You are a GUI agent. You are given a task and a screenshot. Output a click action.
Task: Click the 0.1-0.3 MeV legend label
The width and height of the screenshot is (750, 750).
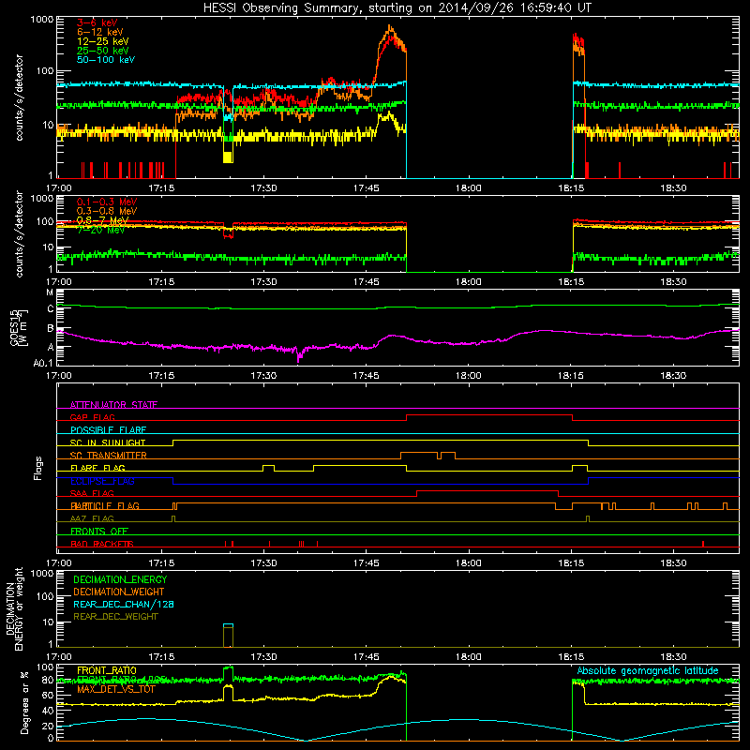[x=107, y=202]
